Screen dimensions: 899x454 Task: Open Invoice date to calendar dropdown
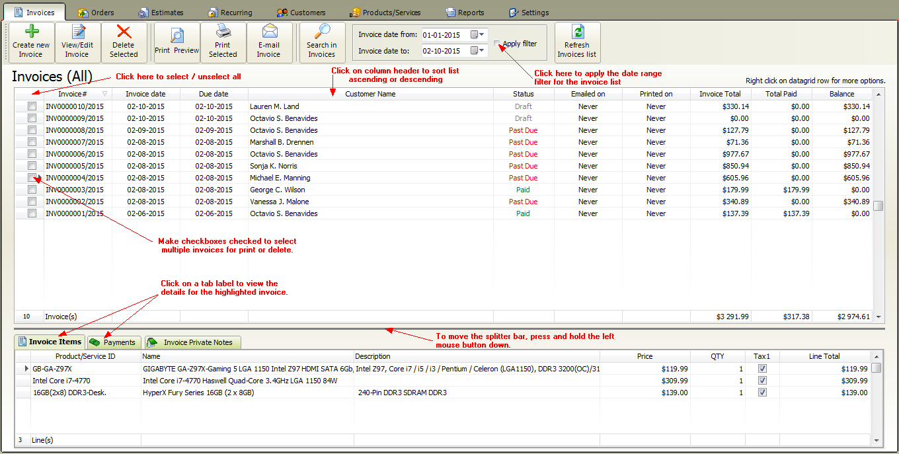pos(477,50)
